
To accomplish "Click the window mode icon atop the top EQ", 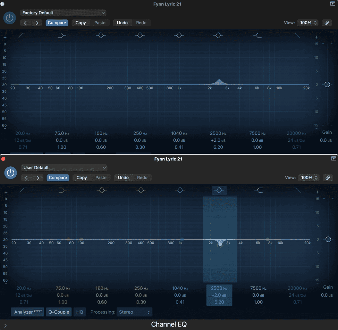I will 332,4.
